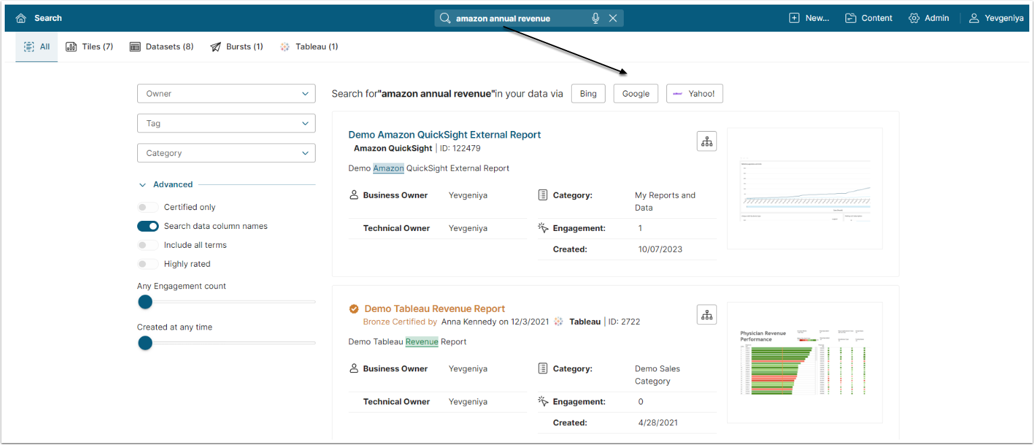Open the Admin gear icon
This screenshot has width=1034, height=445.
pos(914,18)
